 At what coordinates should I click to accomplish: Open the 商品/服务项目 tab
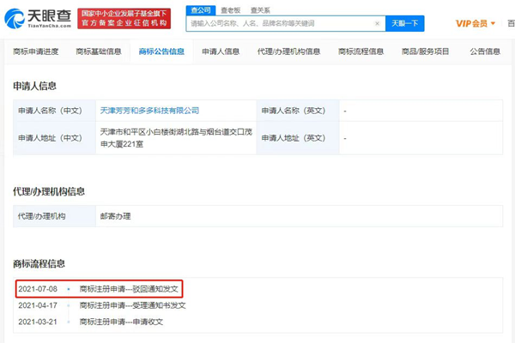[x=425, y=51]
